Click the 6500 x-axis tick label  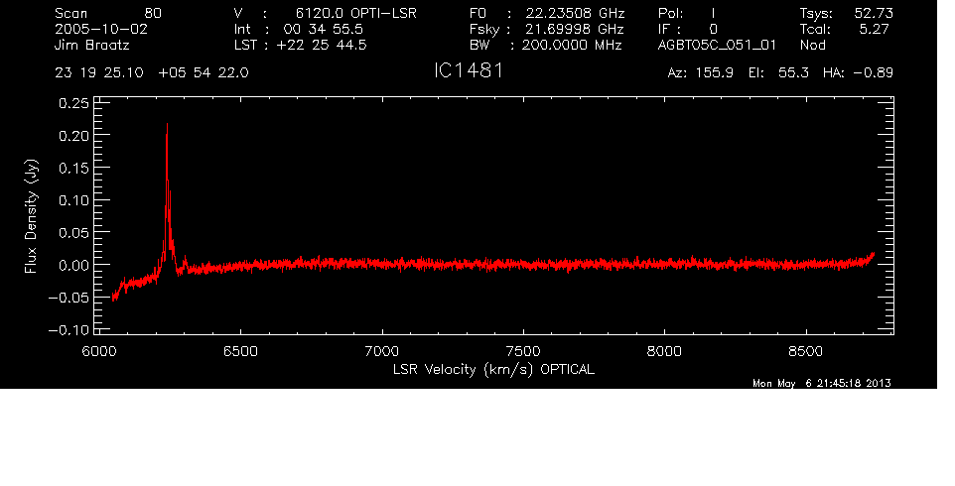pos(240,351)
